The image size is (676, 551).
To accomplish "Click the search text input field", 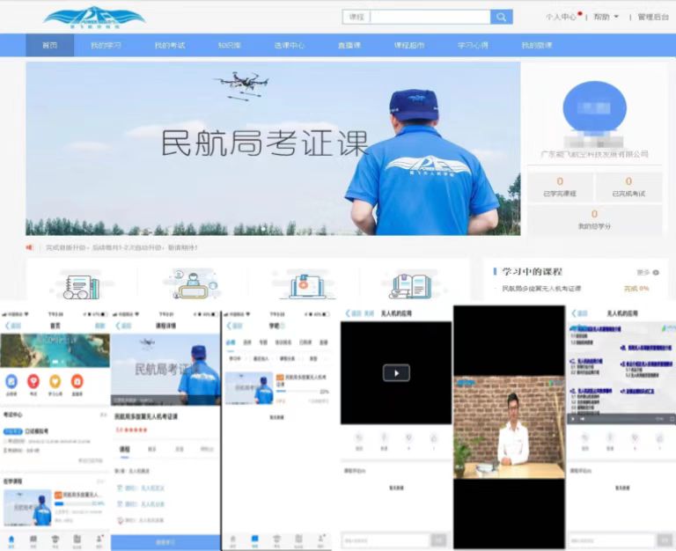I will click(431, 17).
